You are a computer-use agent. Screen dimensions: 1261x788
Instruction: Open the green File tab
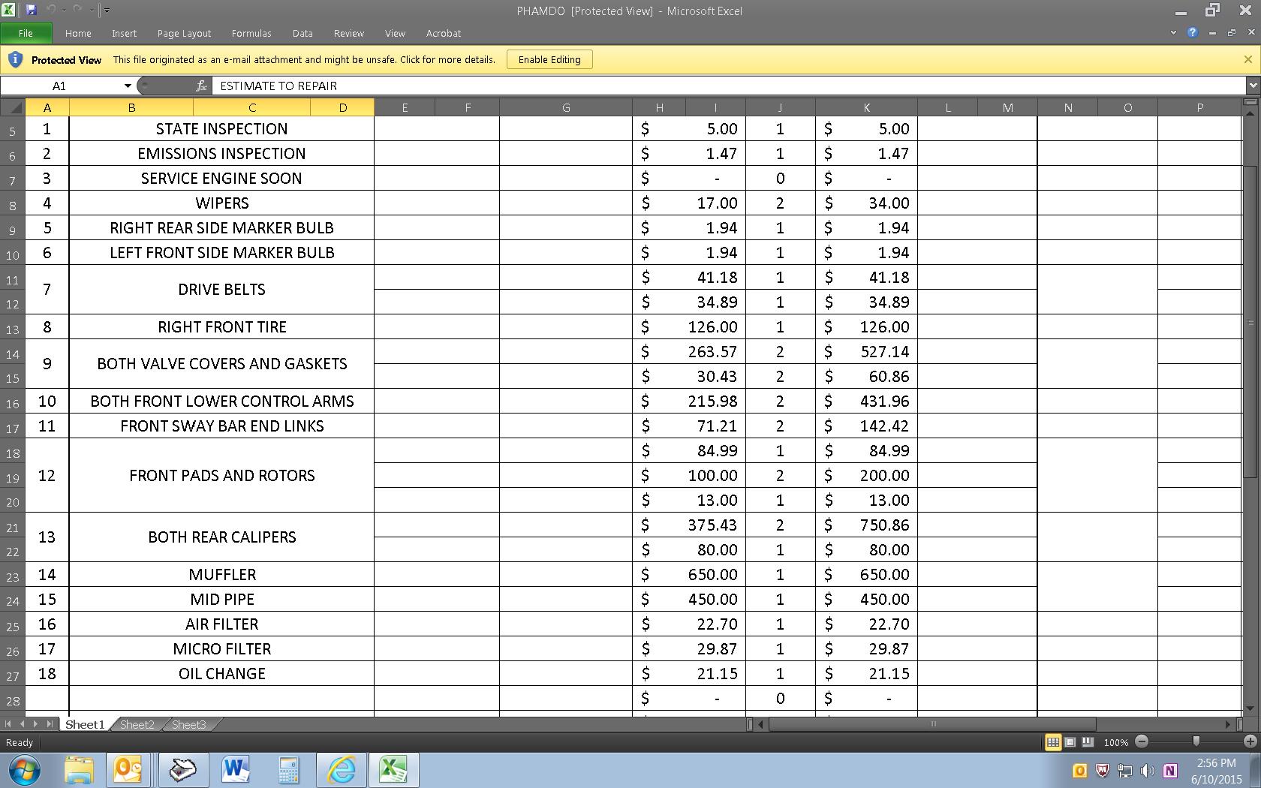(26, 33)
